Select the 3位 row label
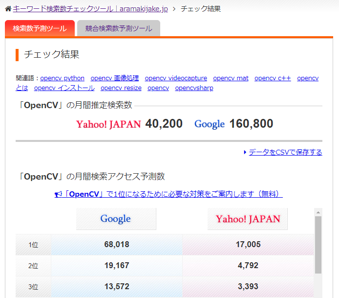 pos(33,287)
